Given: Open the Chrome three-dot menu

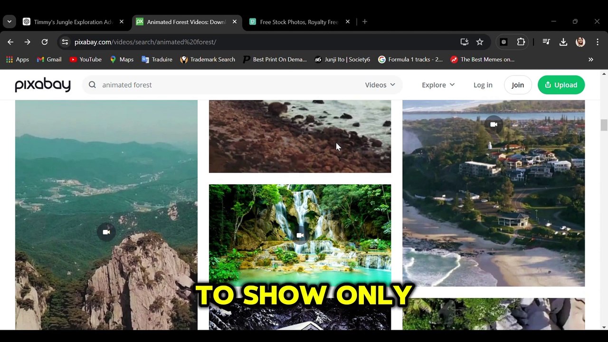Looking at the screenshot, I should tap(597, 42).
